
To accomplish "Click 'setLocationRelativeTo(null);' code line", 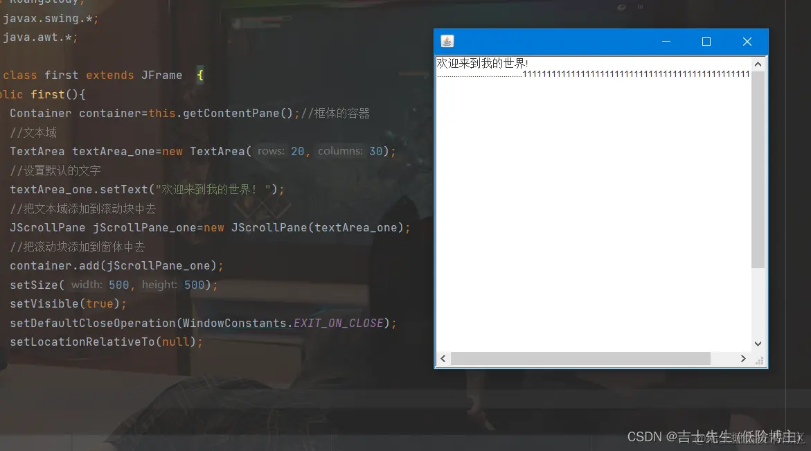I will pyautogui.click(x=106, y=342).
